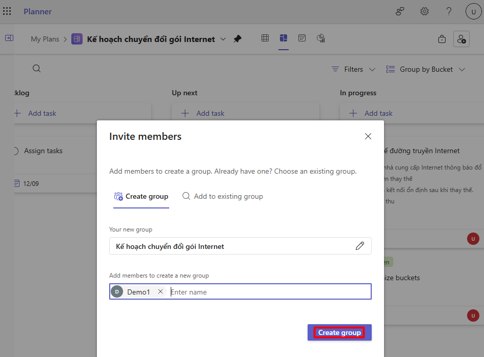Switch to Grid view icon
Image resolution: width=484 pixels, height=357 pixels.
(x=265, y=38)
